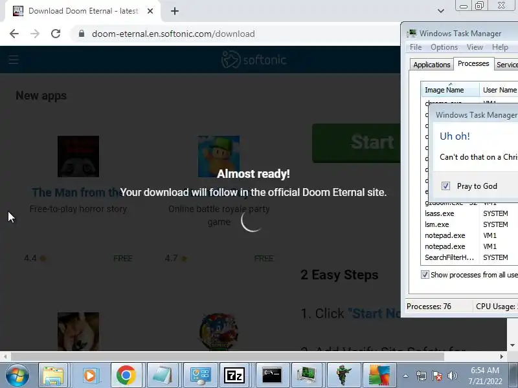Open the Stumble Guys app thumbnail
Image resolution: width=518 pixels, height=388 pixels.
219,156
